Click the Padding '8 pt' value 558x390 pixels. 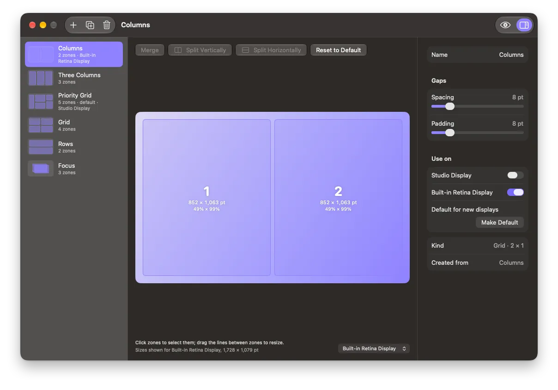coord(518,123)
